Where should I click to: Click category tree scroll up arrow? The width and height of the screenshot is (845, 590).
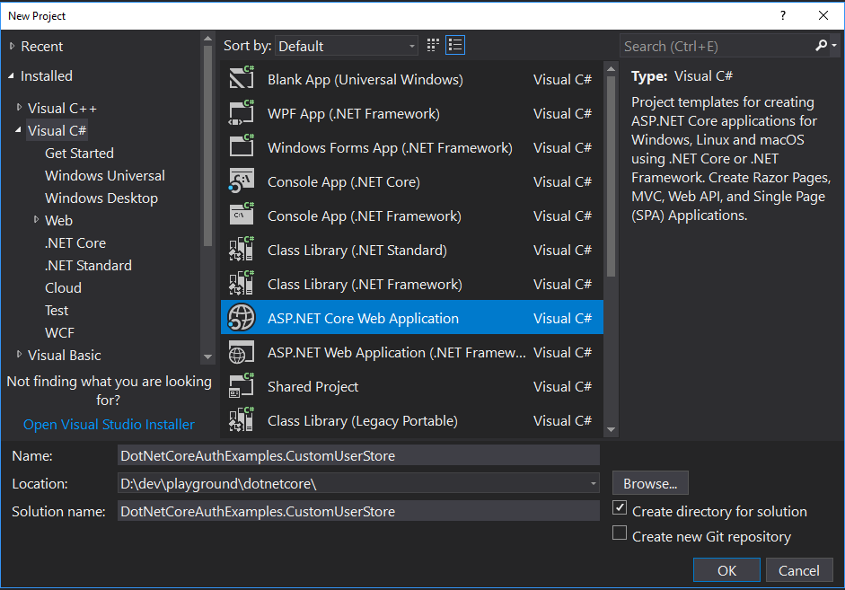207,39
